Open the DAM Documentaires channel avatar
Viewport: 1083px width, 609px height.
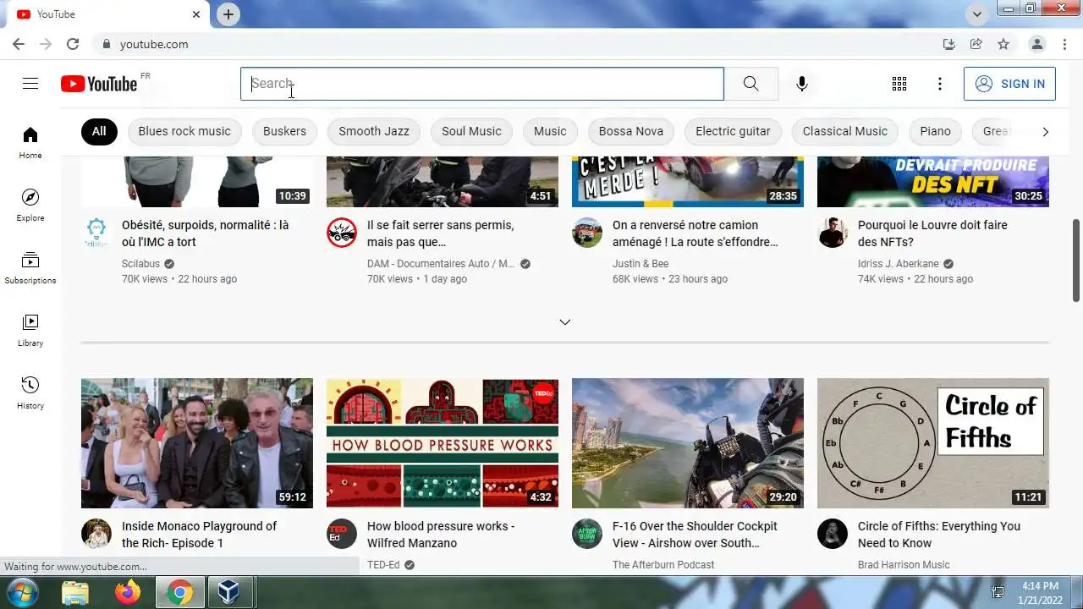click(x=342, y=233)
